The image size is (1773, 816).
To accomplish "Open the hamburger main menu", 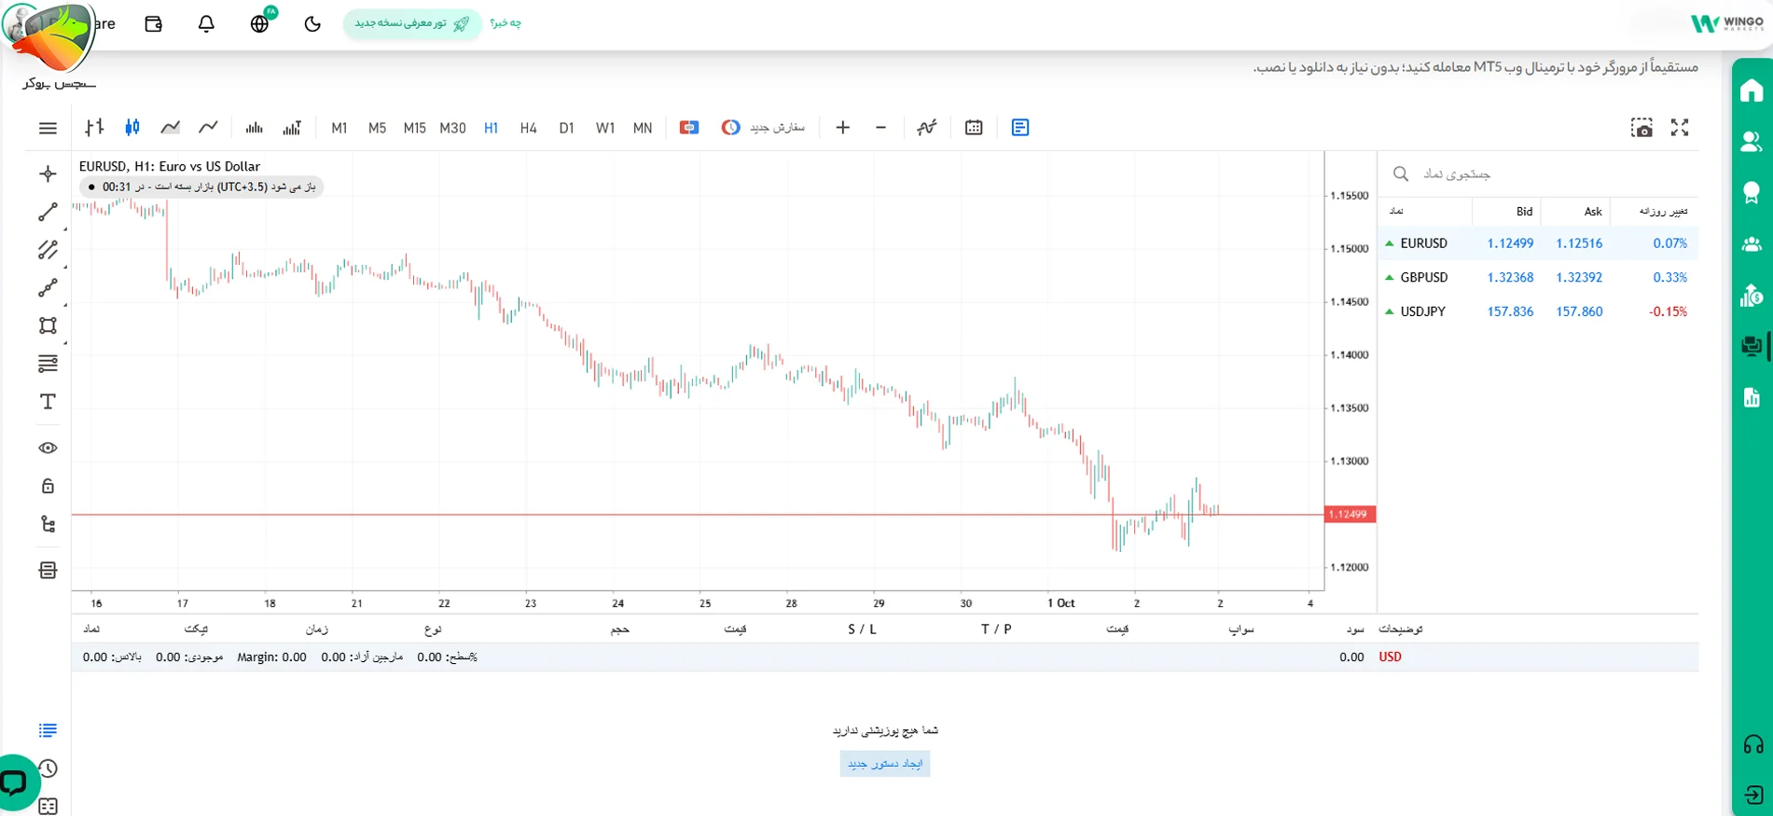I will click(48, 128).
